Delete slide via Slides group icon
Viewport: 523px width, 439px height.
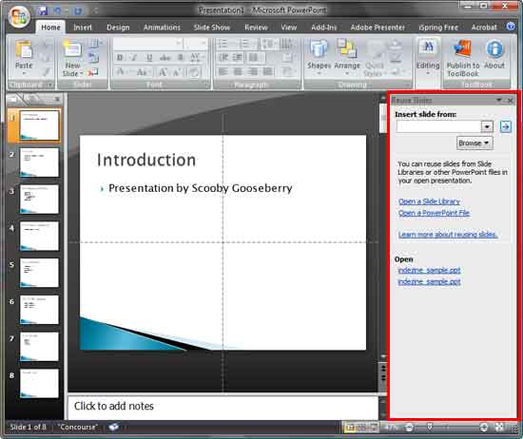93,72
